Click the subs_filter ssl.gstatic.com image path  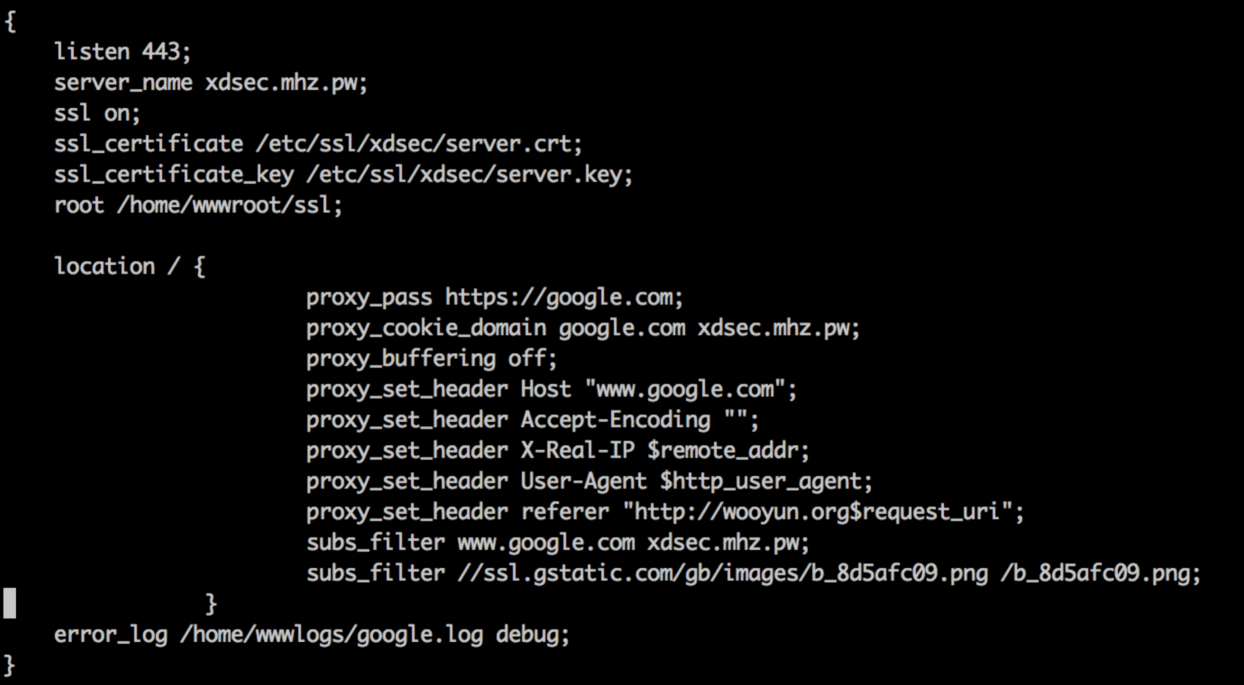(x=723, y=574)
